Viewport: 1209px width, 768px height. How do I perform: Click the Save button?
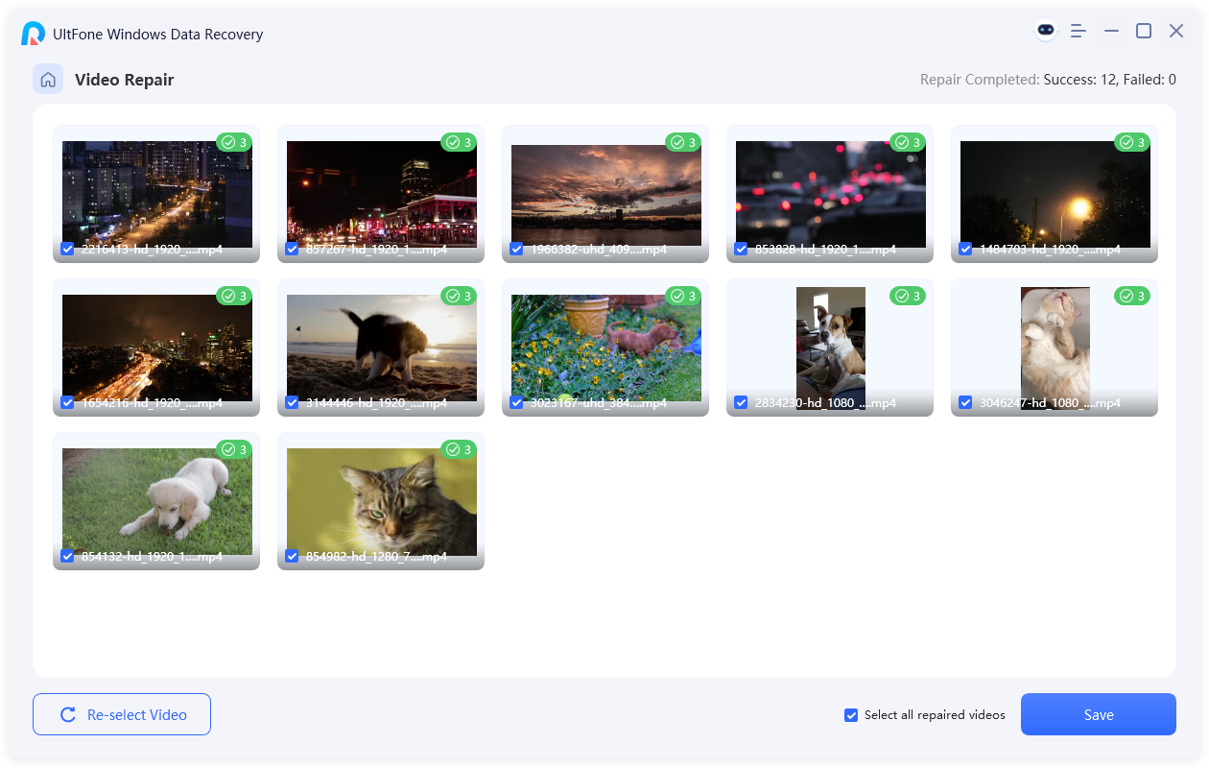(1098, 714)
